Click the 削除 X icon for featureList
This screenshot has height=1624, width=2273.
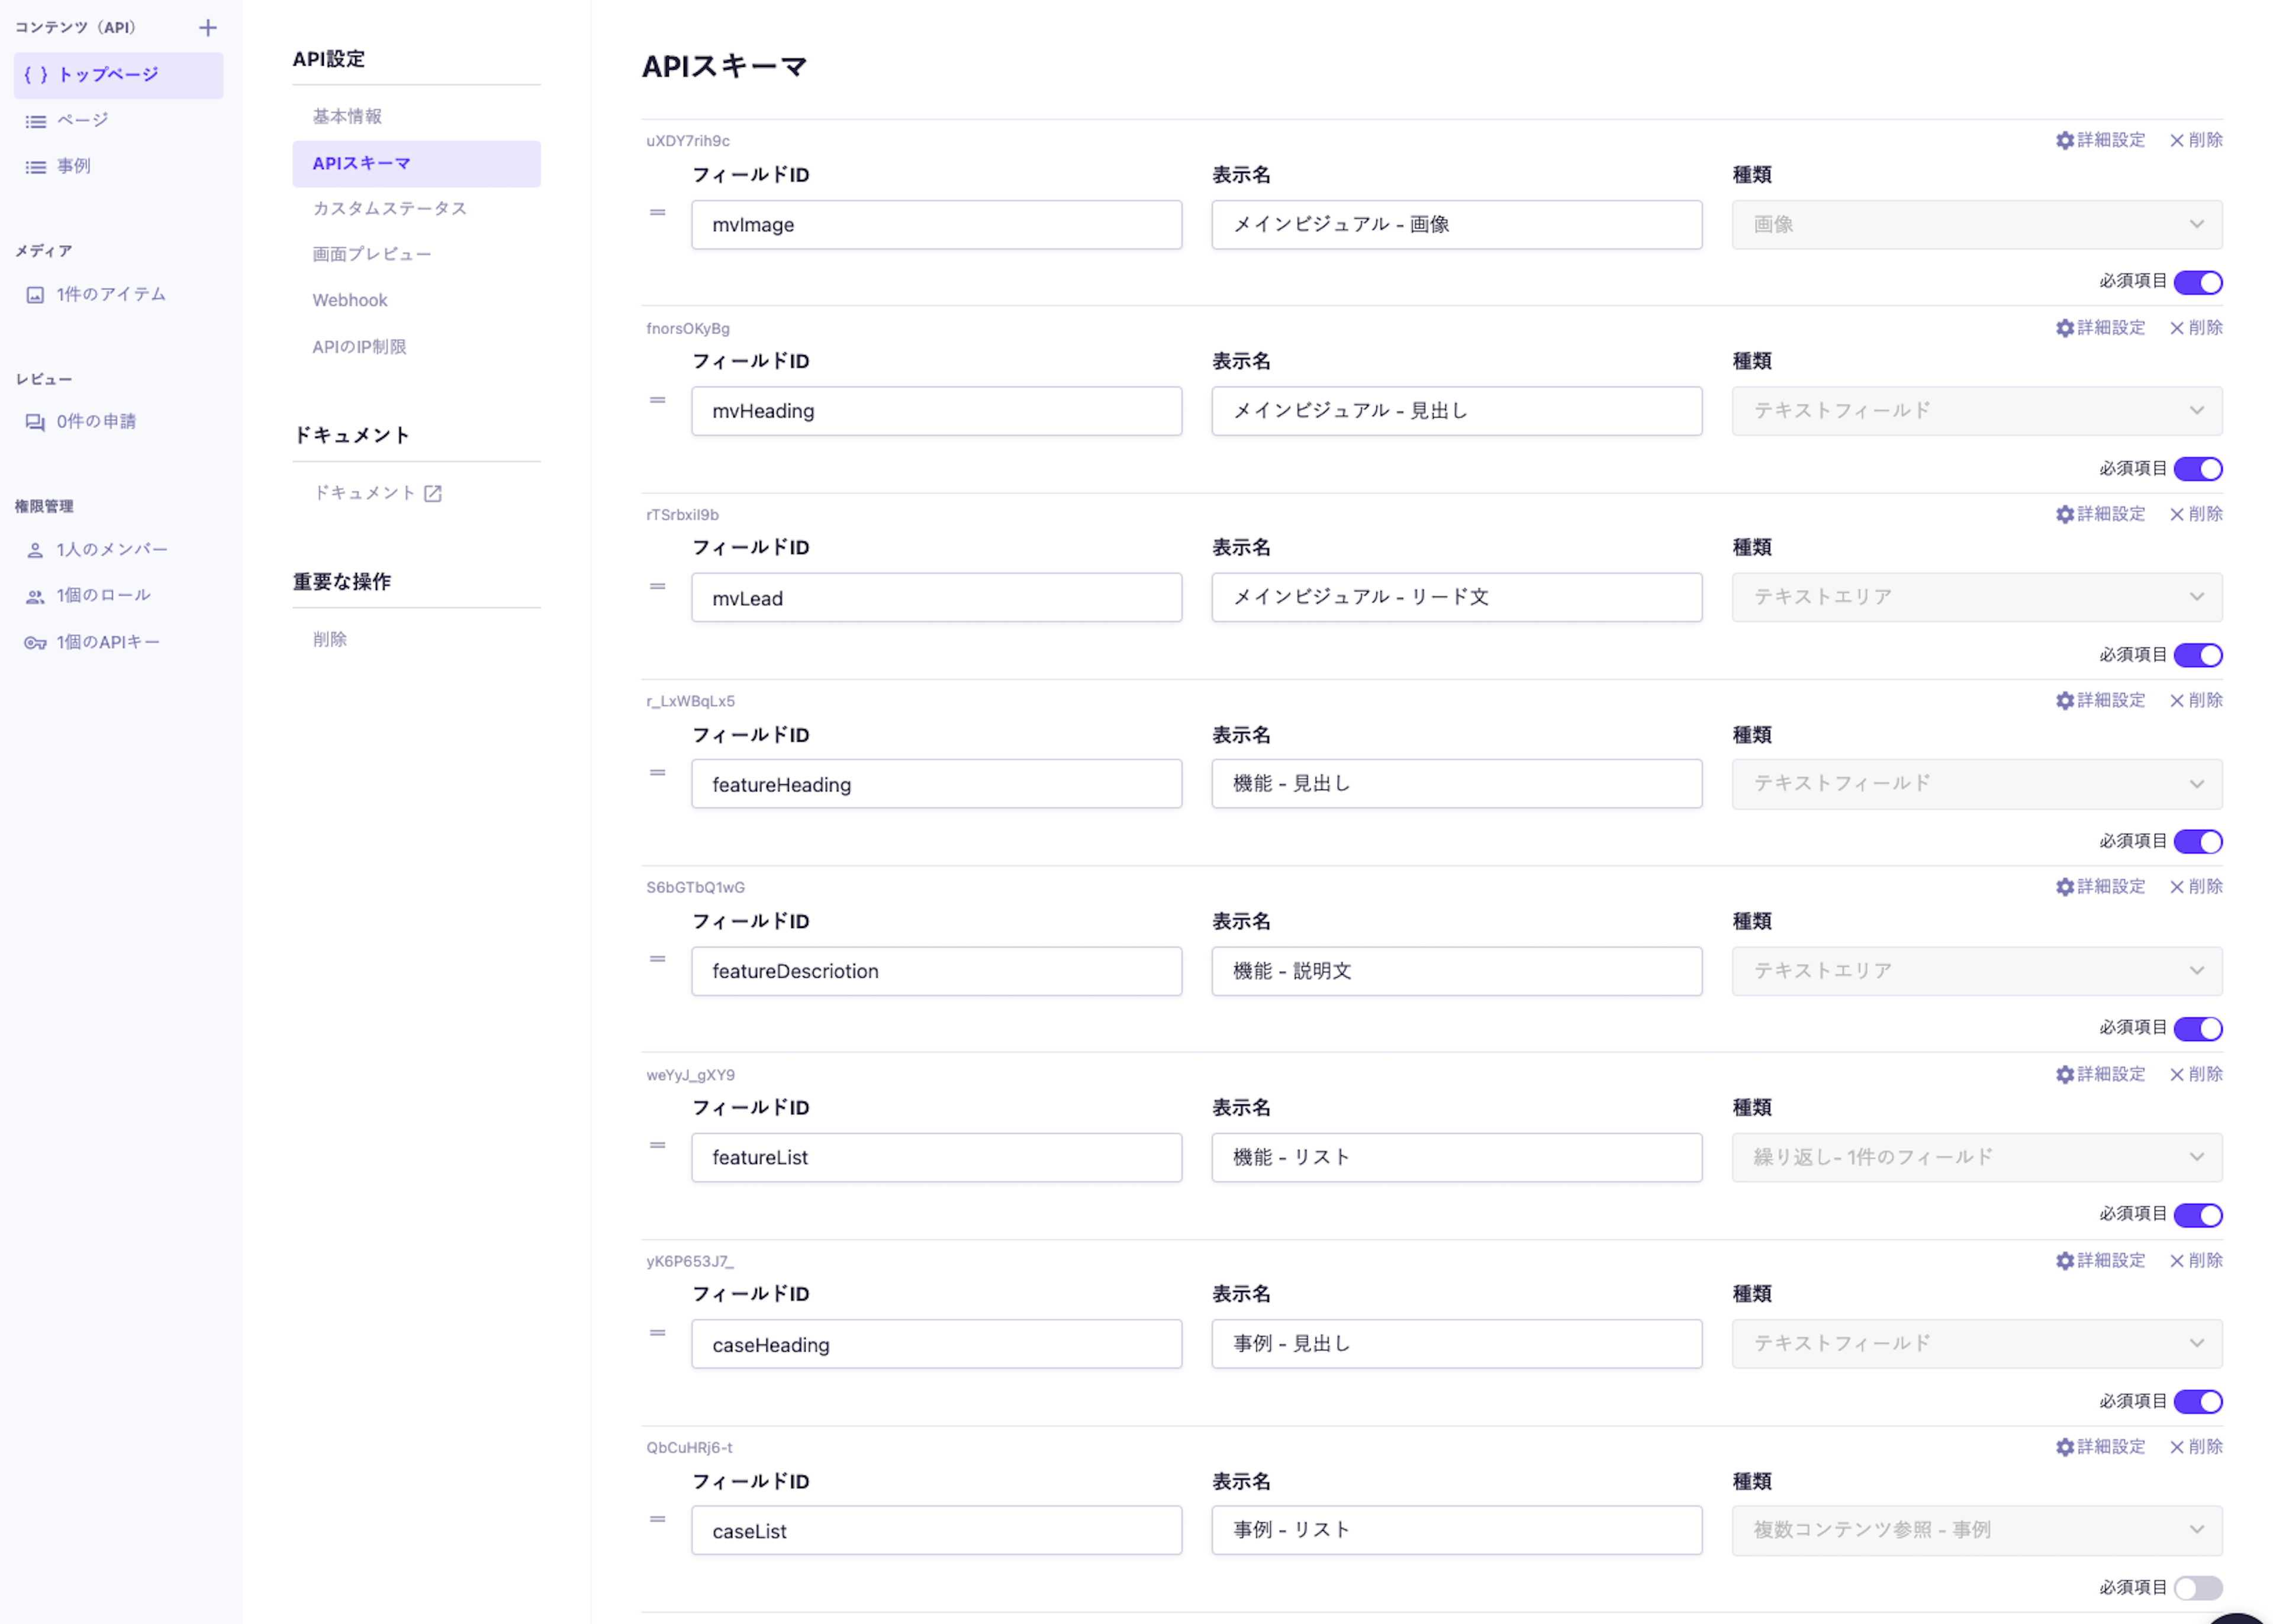click(x=2176, y=1075)
